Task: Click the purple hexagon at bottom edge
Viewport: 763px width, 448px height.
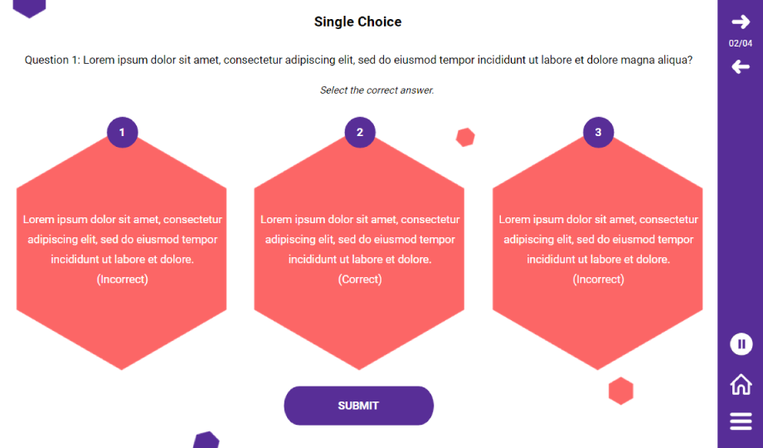Action: pyautogui.click(x=206, y=441)
